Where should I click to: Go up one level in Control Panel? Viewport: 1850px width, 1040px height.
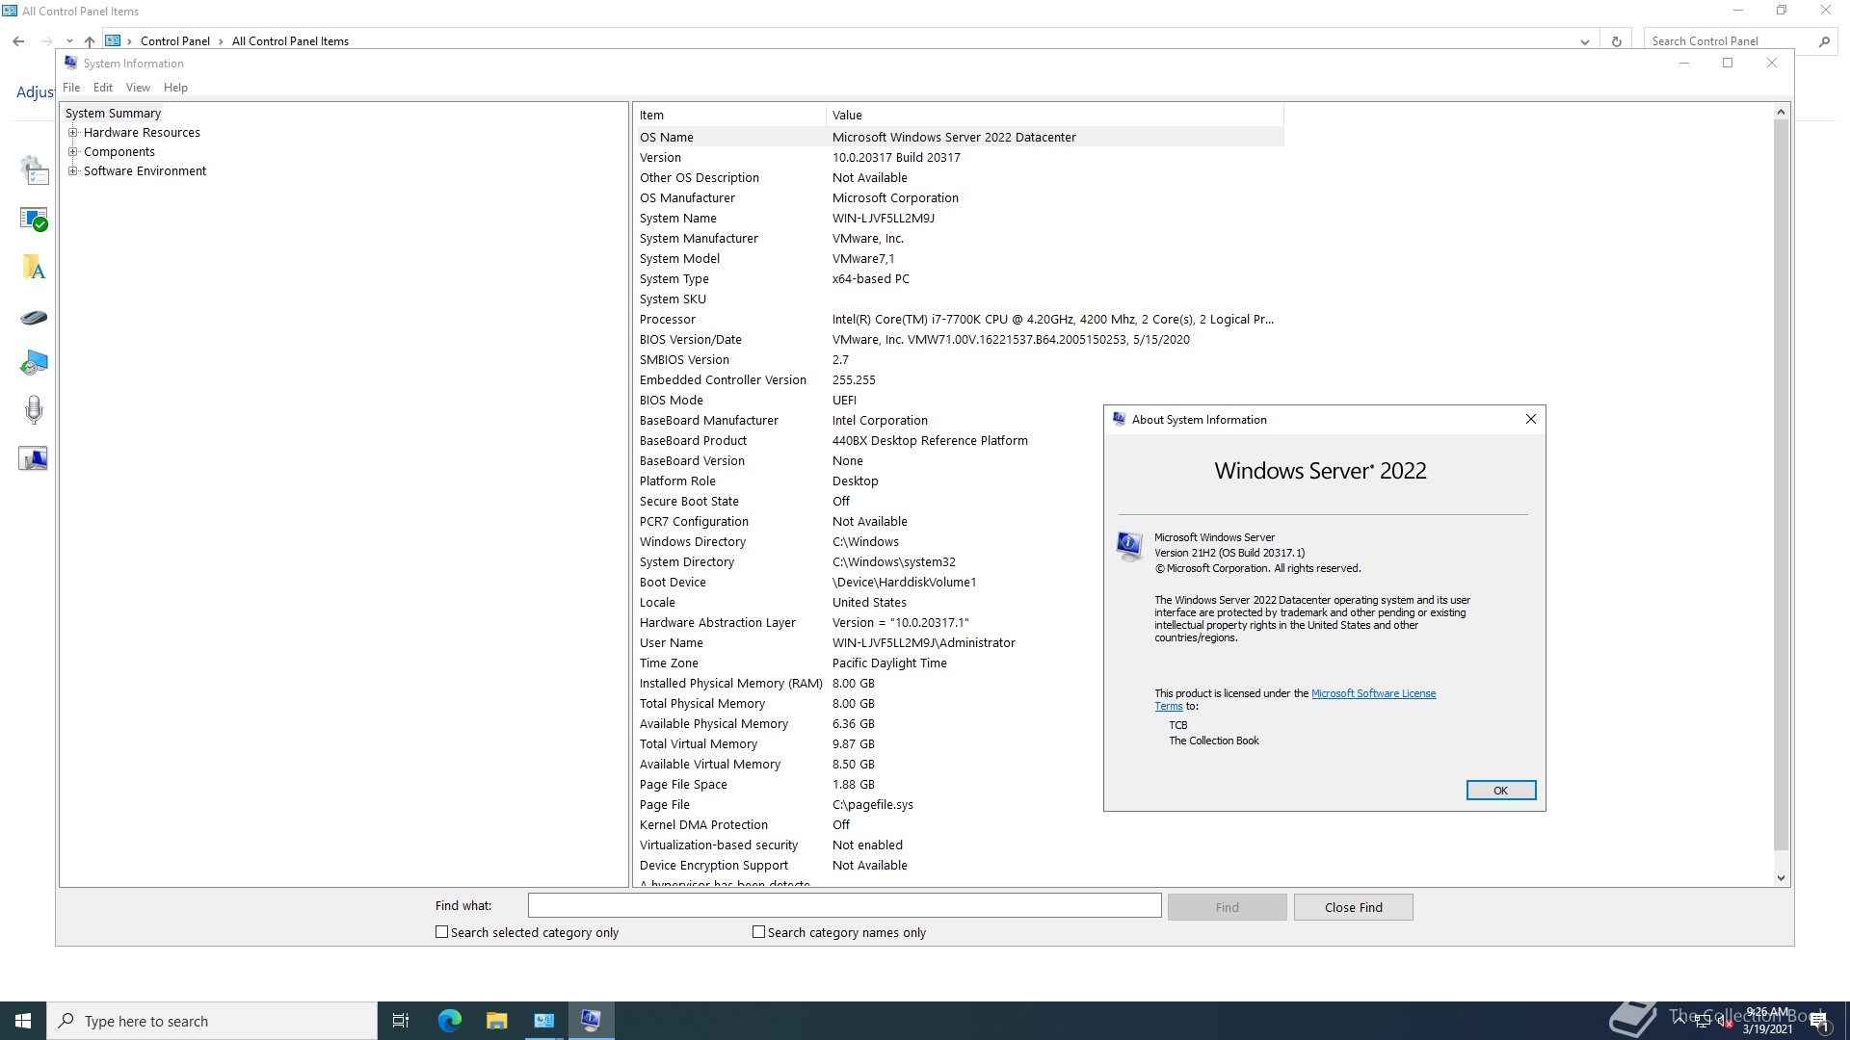point(90,41)
